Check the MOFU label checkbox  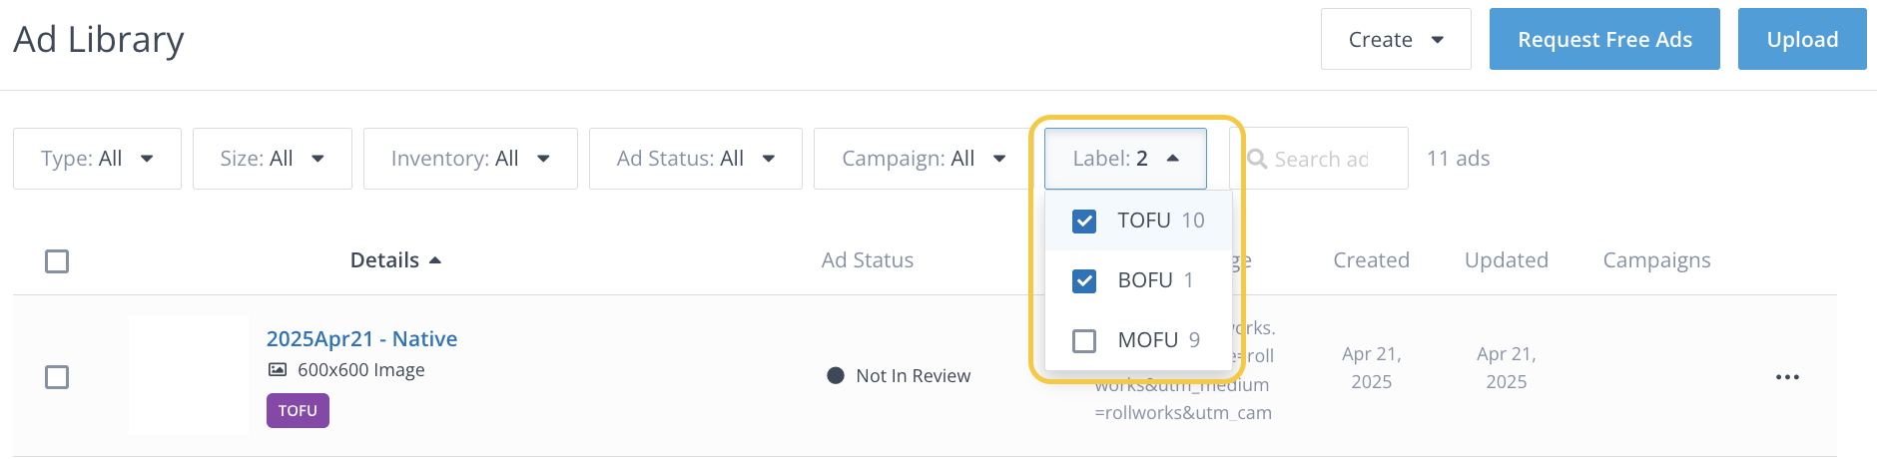click(1084, 340)
